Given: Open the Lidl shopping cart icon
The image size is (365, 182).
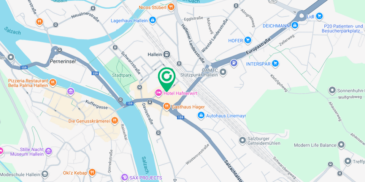Looking at the screenshot, I should pos(319,16).
